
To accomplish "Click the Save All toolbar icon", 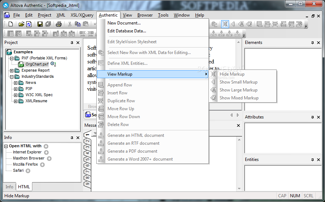I will coord(48,24).
